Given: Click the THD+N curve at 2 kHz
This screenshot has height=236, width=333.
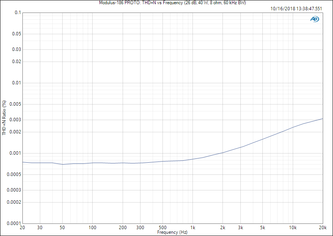Looking at the screenshot, I should click(x=223, y=153).
